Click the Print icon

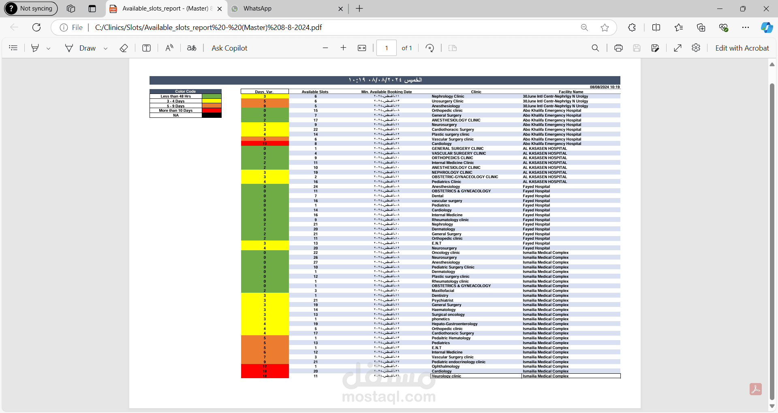coord(618,48)
